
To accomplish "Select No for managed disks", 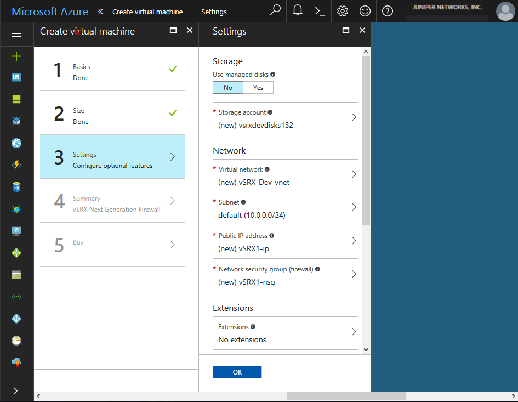I will click(x=228, y=88).
